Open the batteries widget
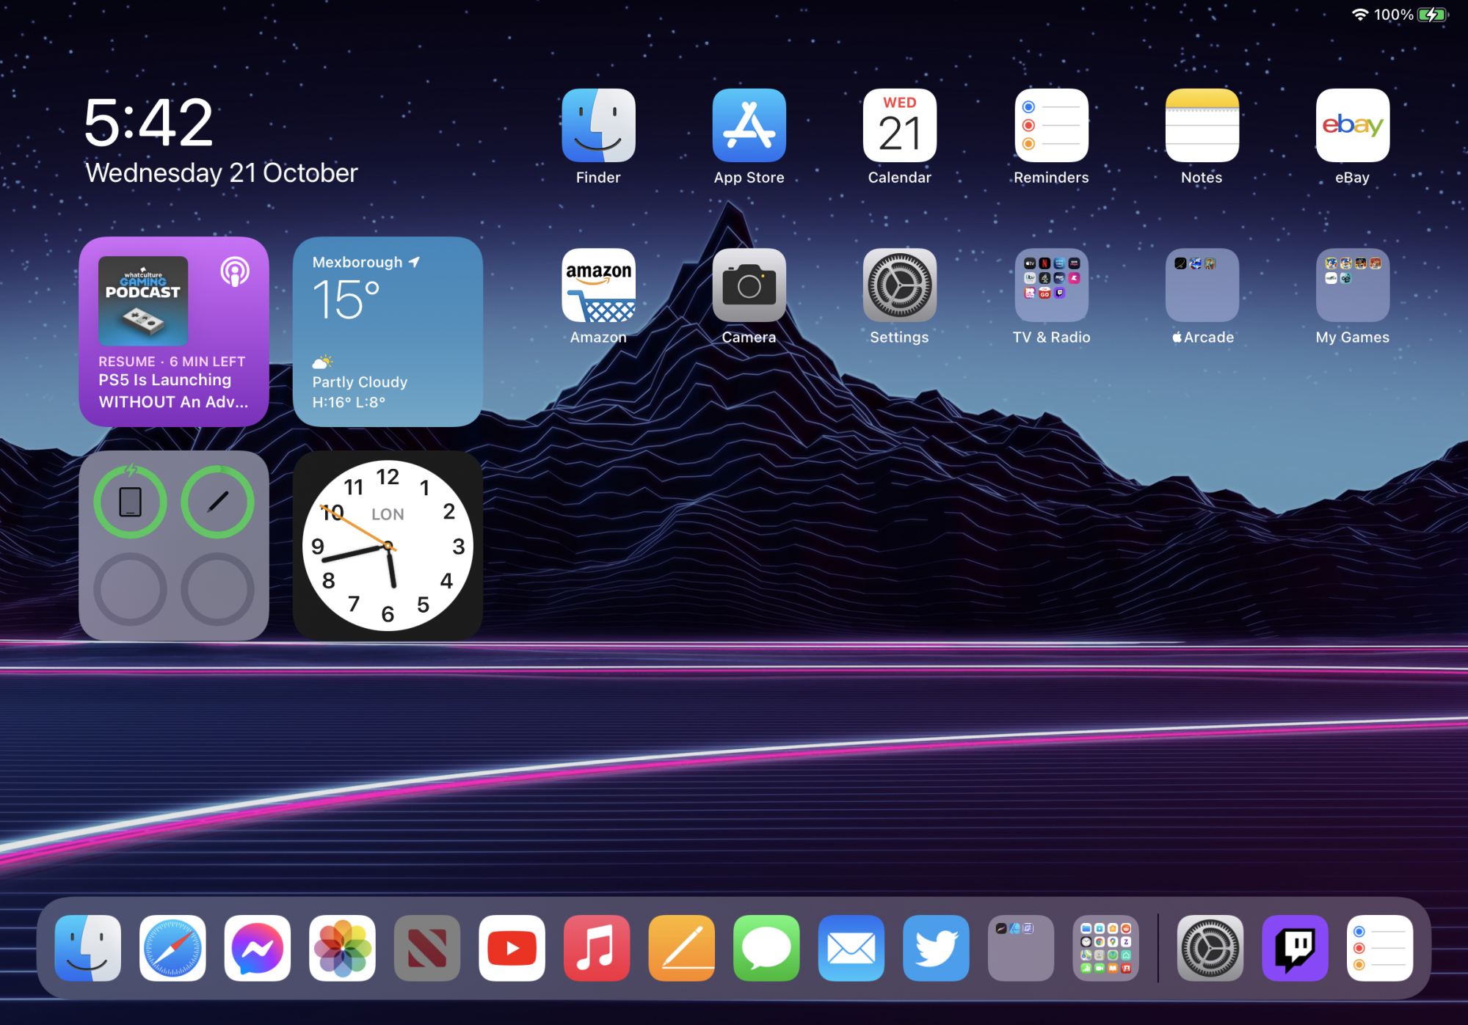Viewport: 1468px width, 1025px height. [x=174, y=545]
